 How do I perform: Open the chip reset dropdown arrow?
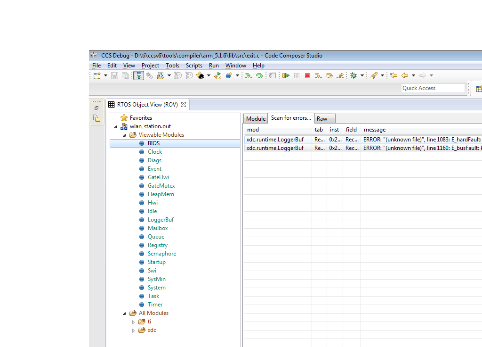tap(209, 75)
